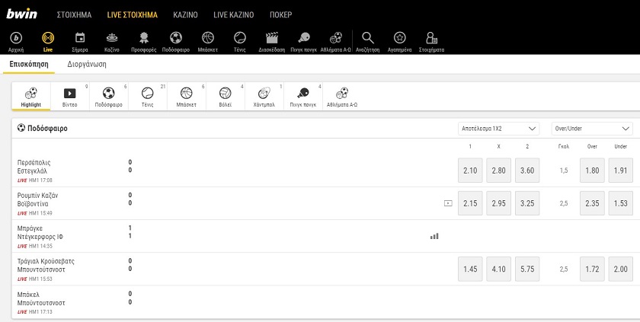Viewport: 640px width, 322px height.
Task: Pick Over 1.72 in Τράγιαλ Κρούσεβατς match
Action: (x=592, y=269)
